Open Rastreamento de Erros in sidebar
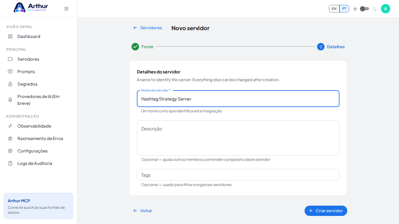The height and width of the screenshot is (224, 399). pos(38,138)
